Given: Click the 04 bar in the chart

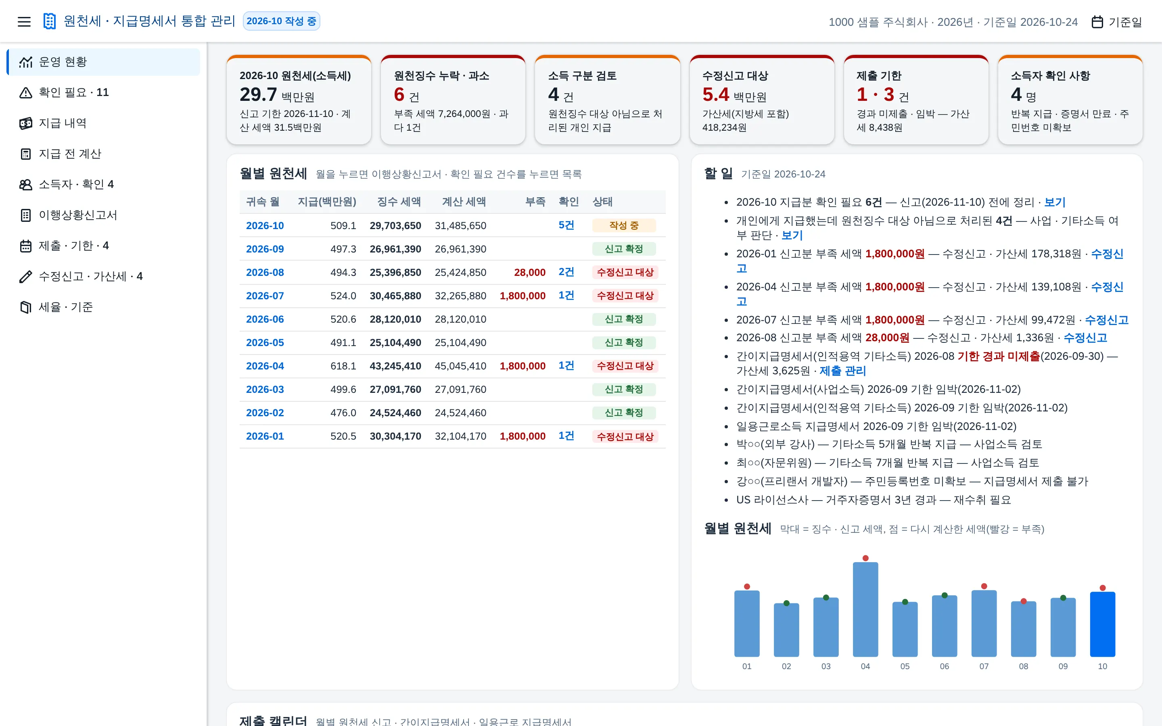Looking at the screenshot, I should tap(865, 609).
